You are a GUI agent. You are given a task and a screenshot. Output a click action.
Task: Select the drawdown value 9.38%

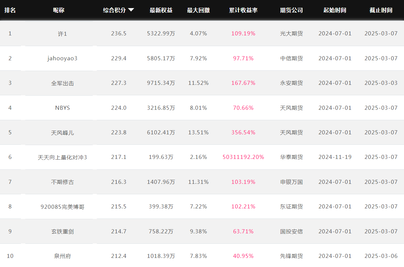[198, 231]
